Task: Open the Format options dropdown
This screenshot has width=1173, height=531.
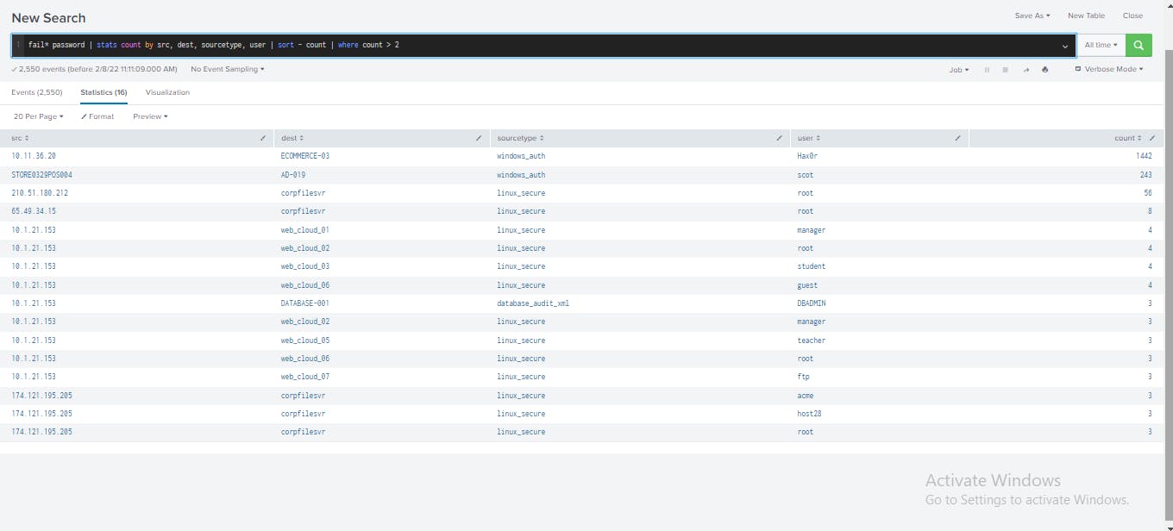Action: 97,116
